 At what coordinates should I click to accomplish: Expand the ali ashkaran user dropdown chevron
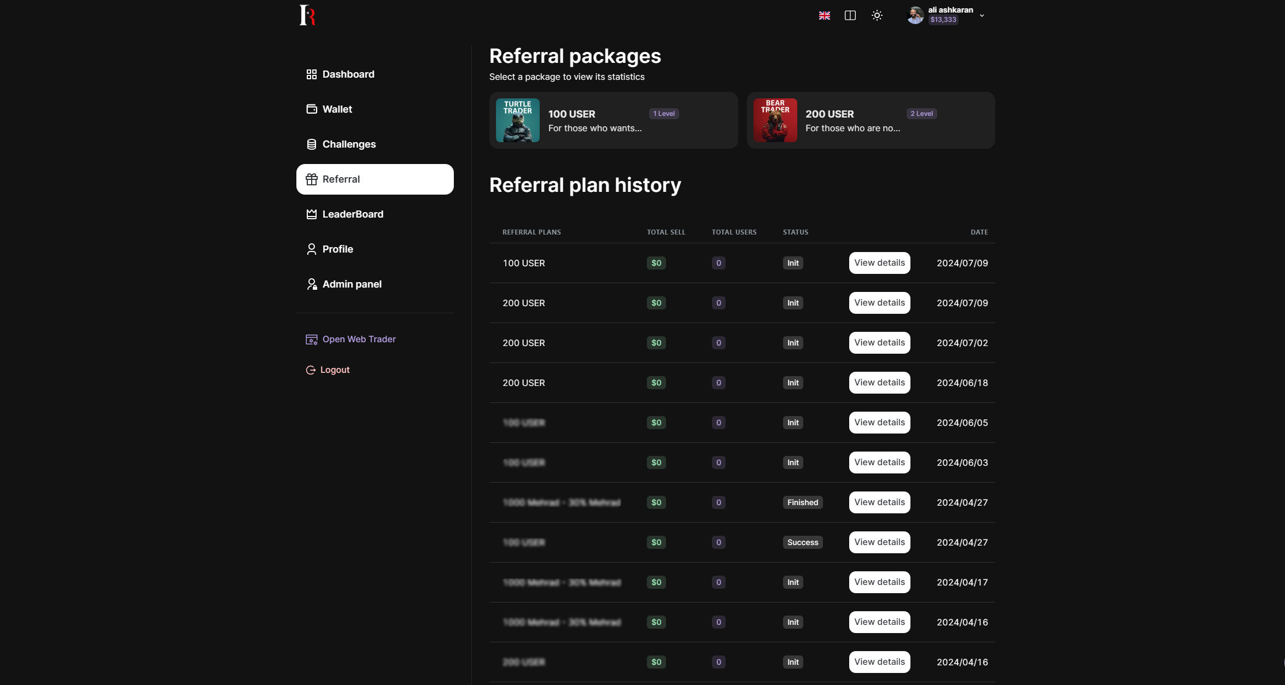click(982, 16)
